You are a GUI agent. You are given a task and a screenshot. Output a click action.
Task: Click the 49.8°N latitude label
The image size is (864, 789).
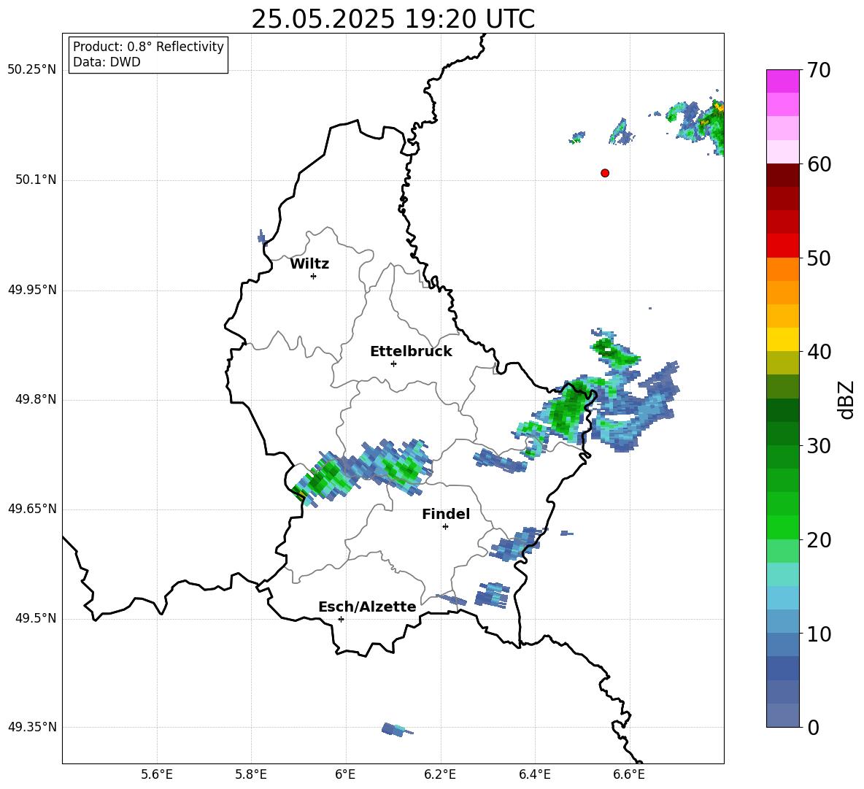[x=36, y=399]
